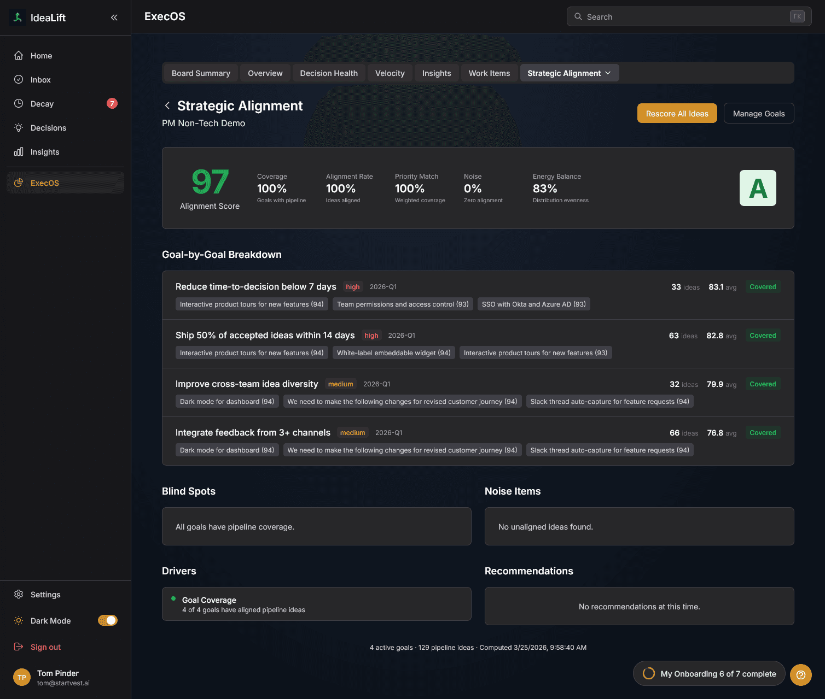Click the Tom Pinder profile name

tap(58, 673)
